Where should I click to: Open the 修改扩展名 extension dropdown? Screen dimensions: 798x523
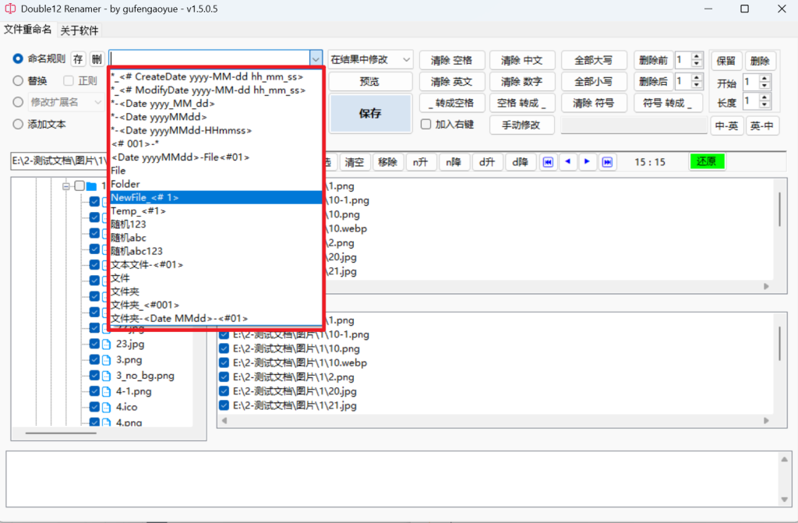coord(97,102)
